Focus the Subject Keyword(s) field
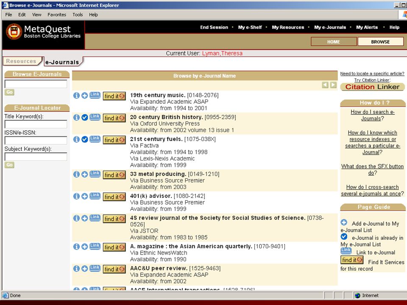 pyautogui.click(x=36, y=157)
